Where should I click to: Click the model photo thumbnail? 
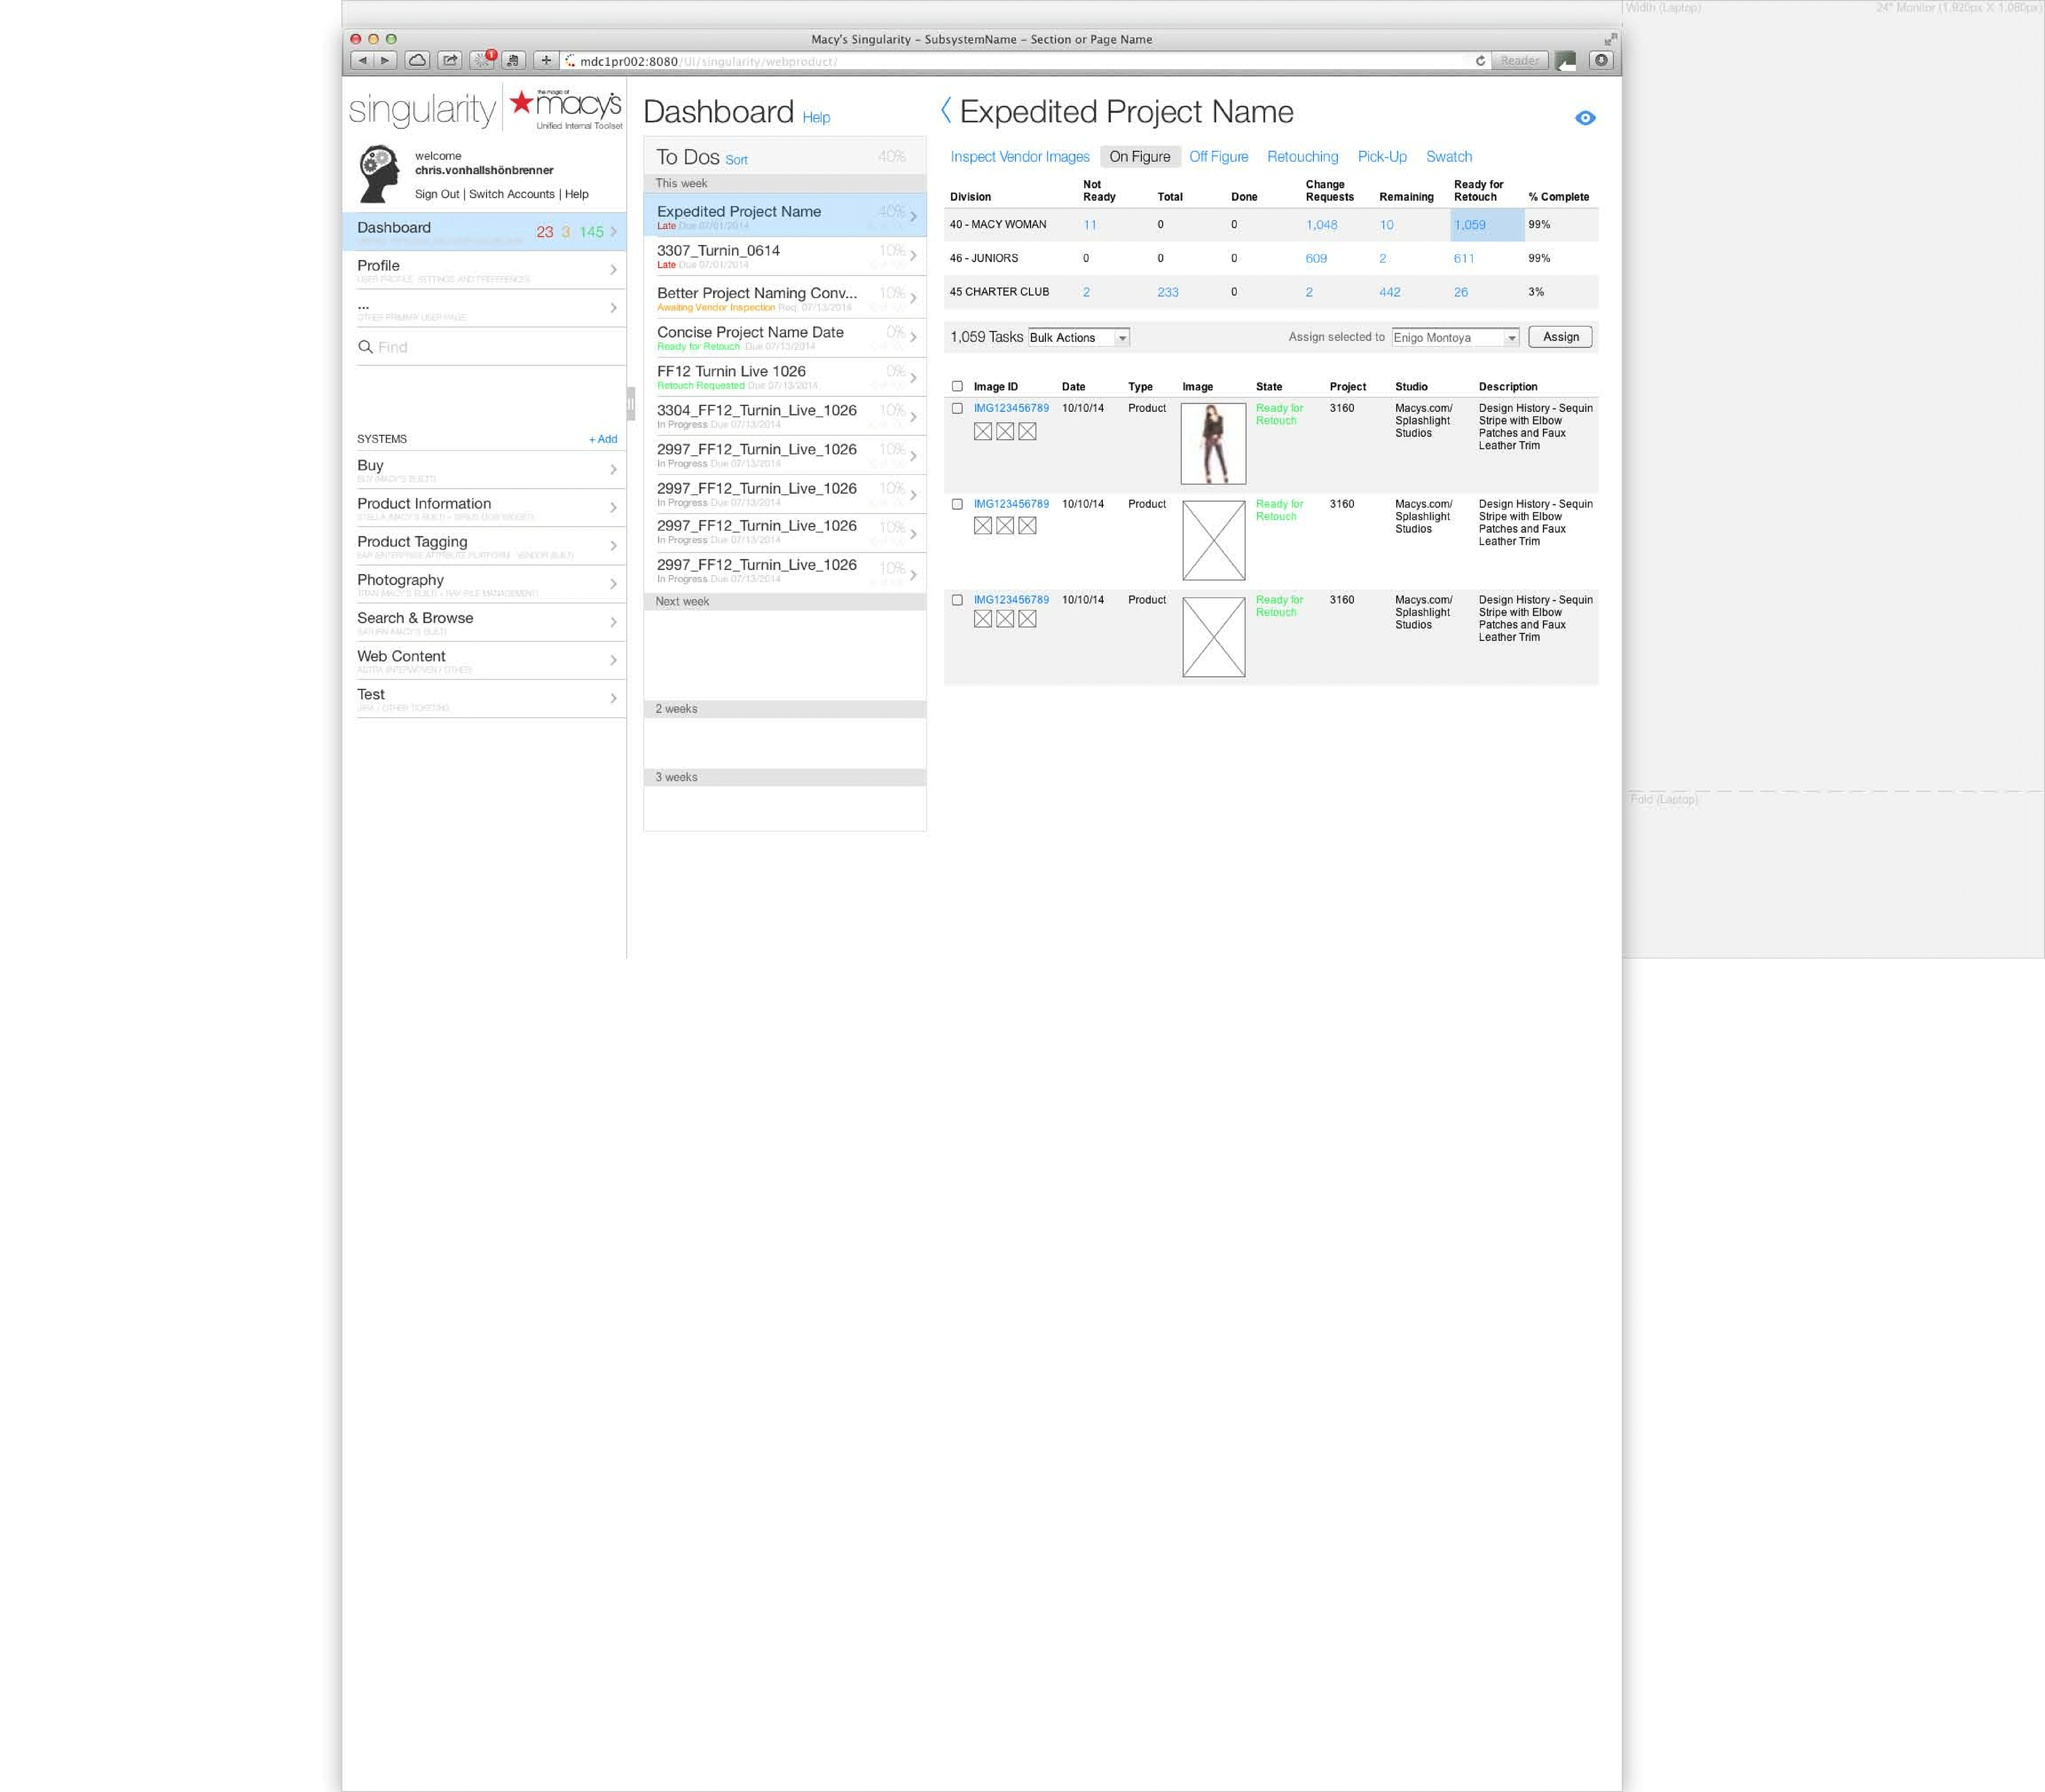(1213, 444)
